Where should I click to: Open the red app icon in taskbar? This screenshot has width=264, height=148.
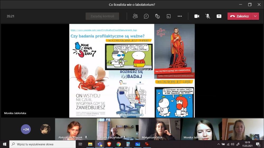pyautogui.click(x=147, y=144)
